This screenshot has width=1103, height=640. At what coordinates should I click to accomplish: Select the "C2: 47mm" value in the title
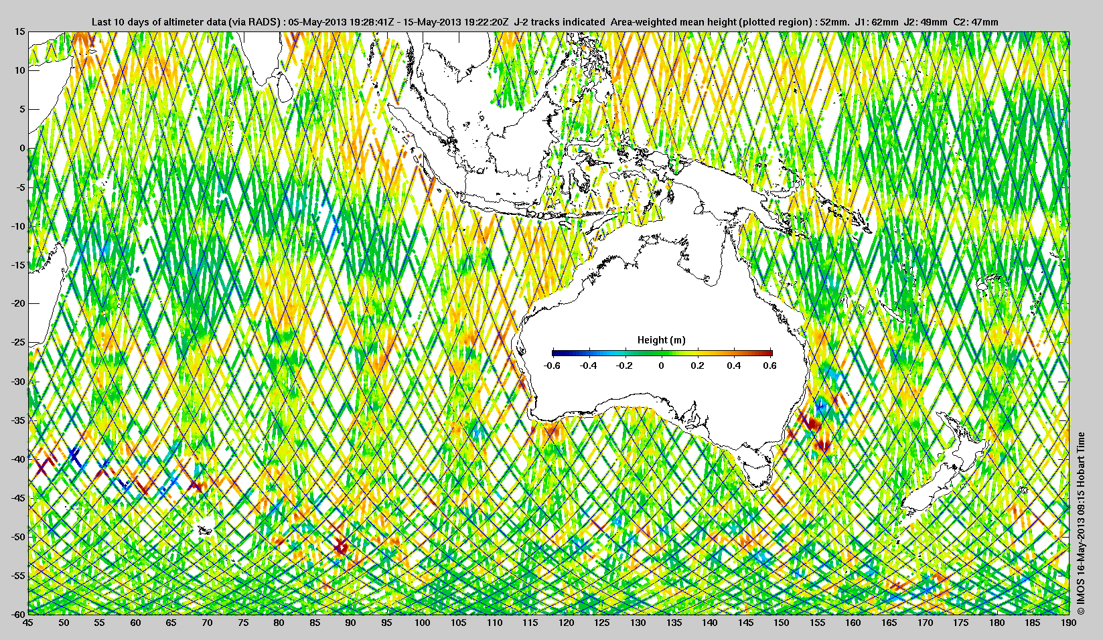[976, 22]
